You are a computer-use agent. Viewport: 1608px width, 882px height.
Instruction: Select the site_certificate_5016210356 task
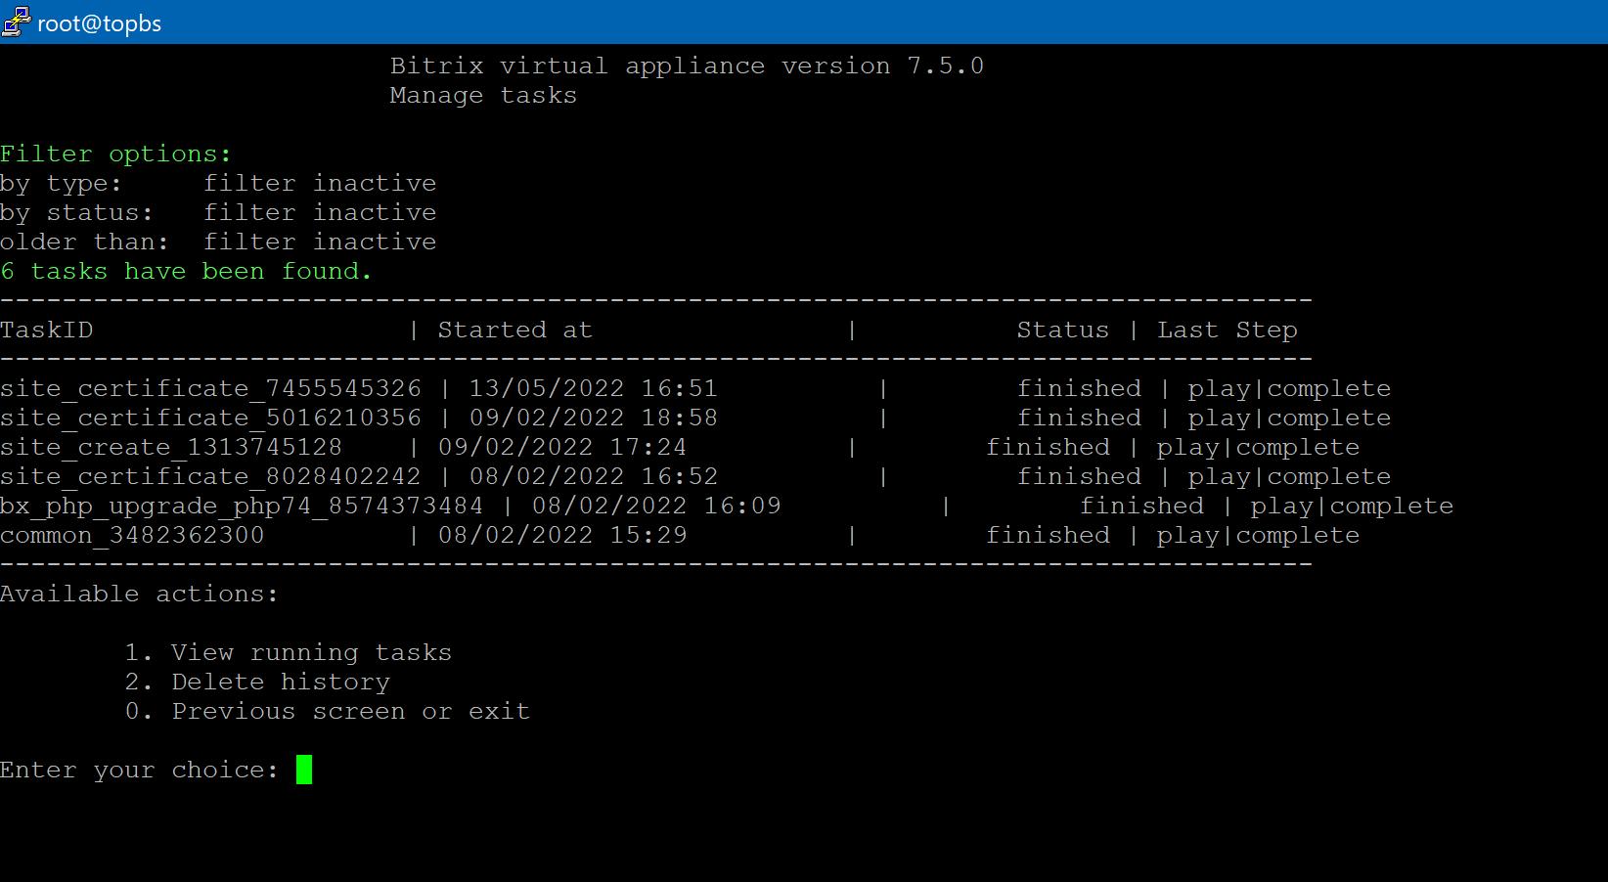210,418
